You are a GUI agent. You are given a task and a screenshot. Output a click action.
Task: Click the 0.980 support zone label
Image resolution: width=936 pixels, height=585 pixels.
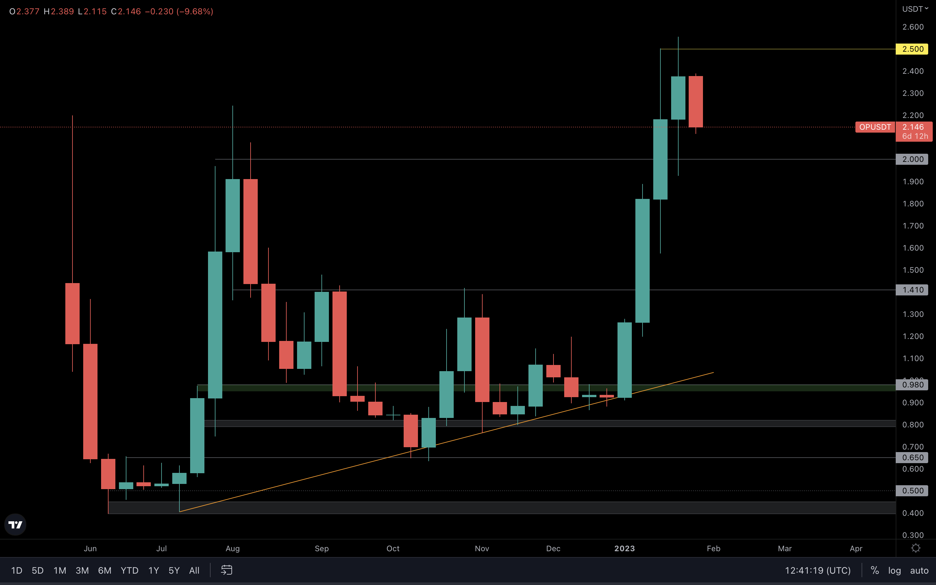point(912,384)
